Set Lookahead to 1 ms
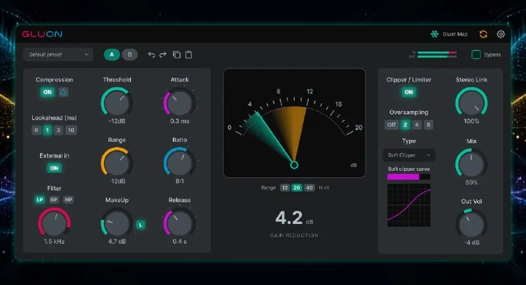Viewport: 526px width, 285px height. click(47, 130)
